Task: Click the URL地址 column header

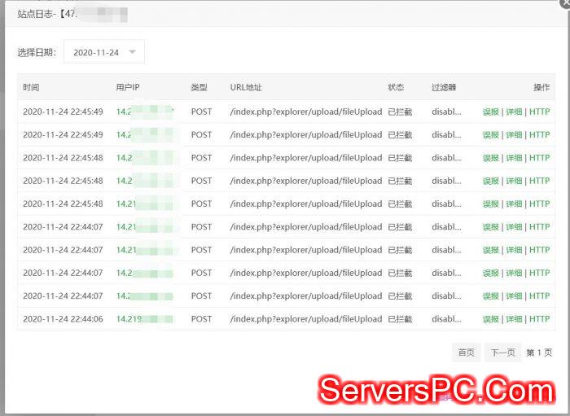Action: click(x=246, y=87)
